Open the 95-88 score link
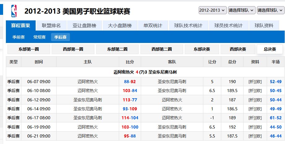This screenshot has width=285, height=144. (130, 136)
